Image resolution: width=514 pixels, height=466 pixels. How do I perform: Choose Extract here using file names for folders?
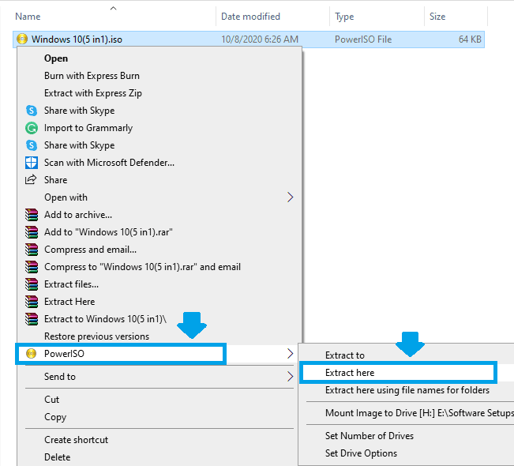point(407,390)
